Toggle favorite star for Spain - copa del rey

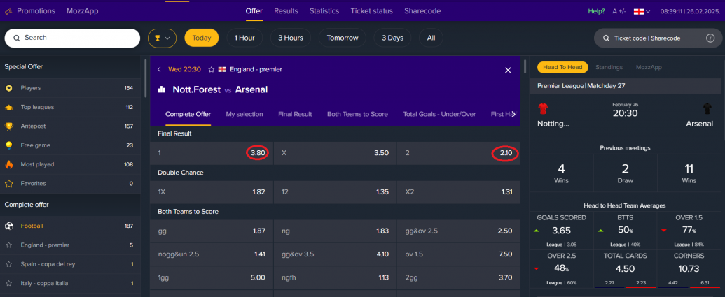(9, 264)
